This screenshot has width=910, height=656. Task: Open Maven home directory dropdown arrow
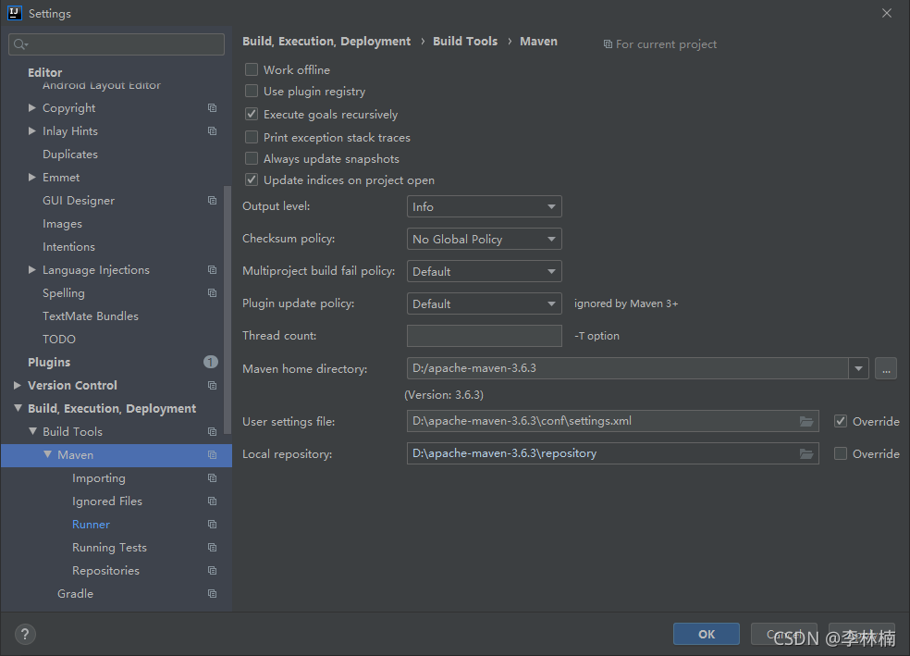[x=858, y=368]
